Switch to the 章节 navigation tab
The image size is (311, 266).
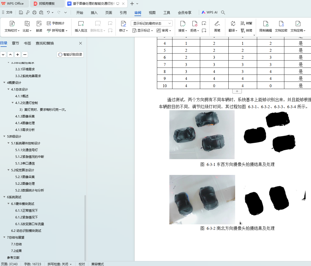pos(16,43)
